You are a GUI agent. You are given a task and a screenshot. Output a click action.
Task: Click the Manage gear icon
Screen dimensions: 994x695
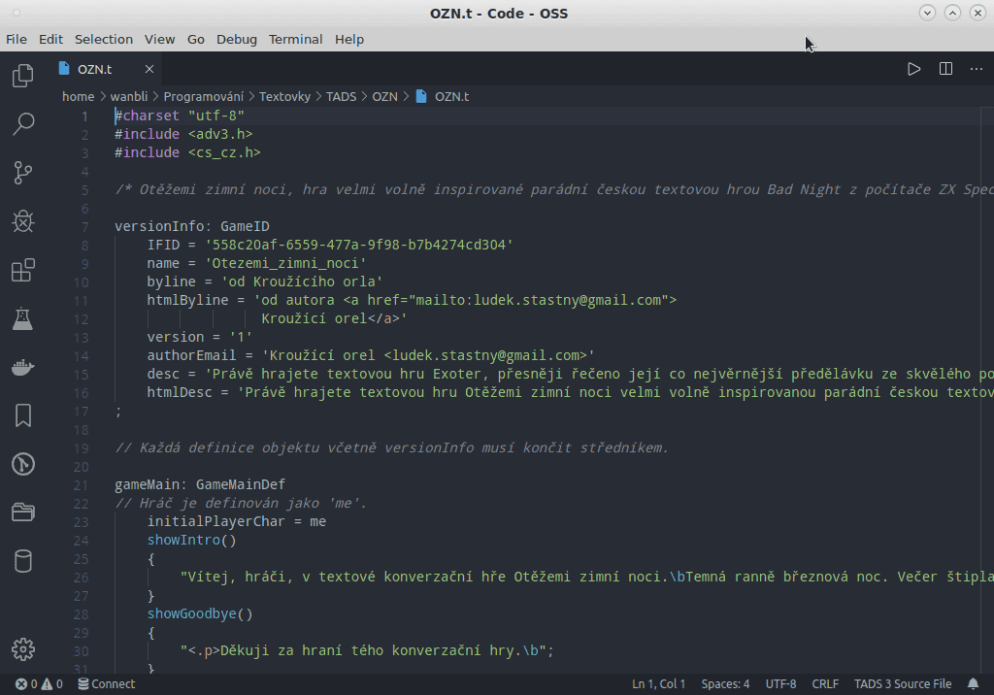(x=23, y=649)
